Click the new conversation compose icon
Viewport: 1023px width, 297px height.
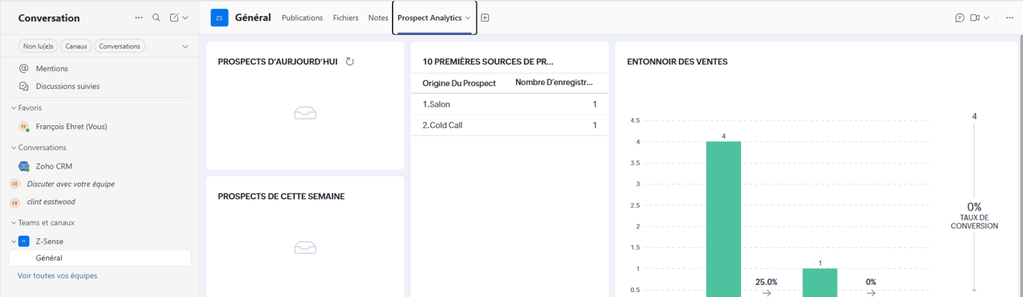point(174,18)
